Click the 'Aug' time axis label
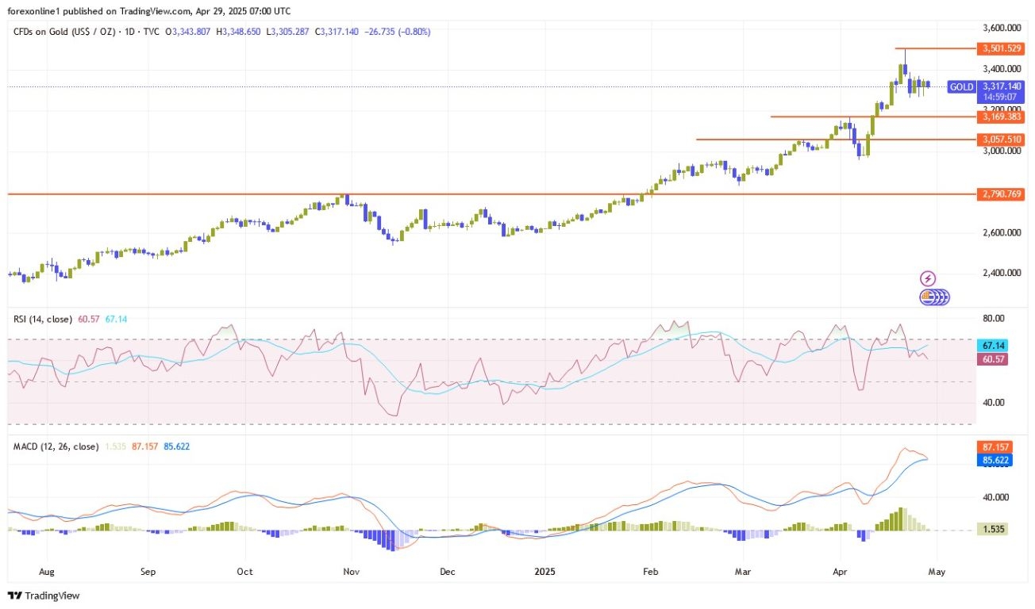 coord(45,571)
